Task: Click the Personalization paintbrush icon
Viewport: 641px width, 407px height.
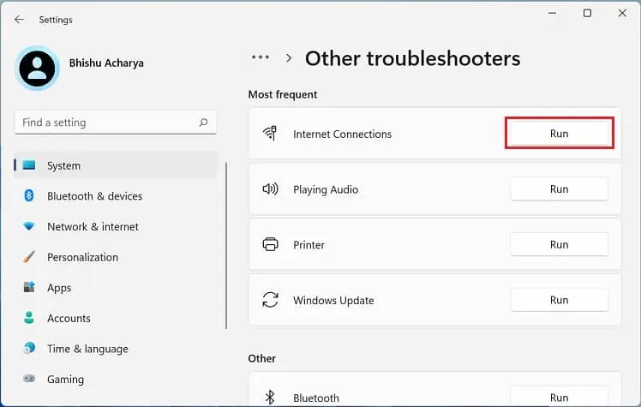Action: pos(29,257)
